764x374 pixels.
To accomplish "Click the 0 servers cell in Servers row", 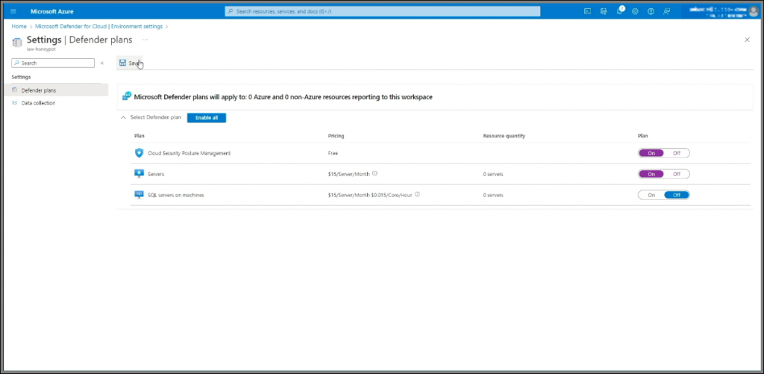I will 493,174.
